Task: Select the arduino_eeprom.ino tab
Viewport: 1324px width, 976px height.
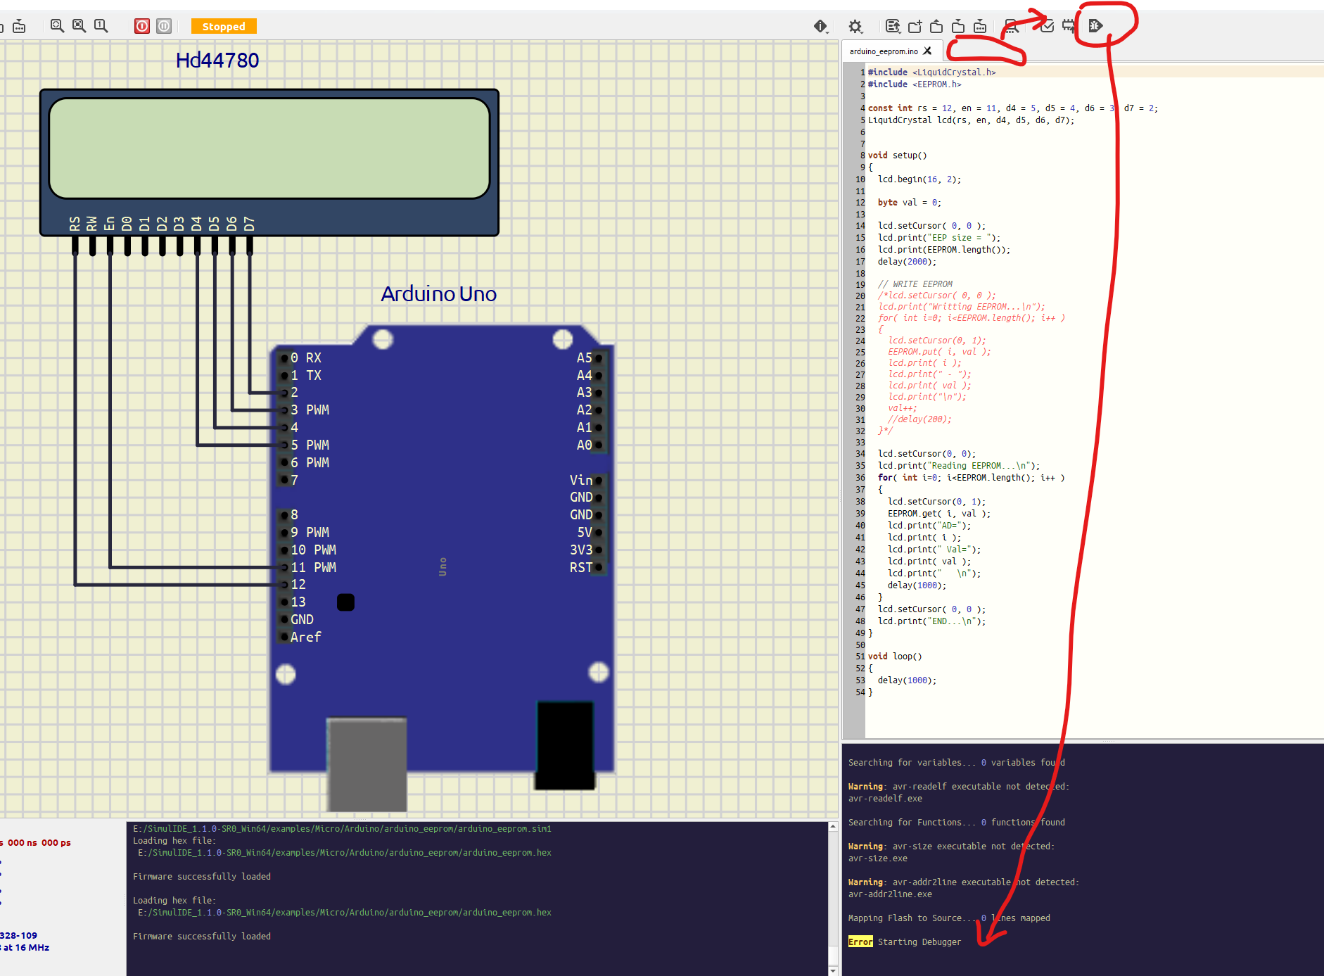Action: pos(883,51)
